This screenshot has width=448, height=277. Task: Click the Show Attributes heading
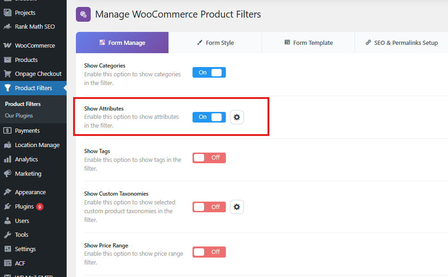[x=104, y=109]
